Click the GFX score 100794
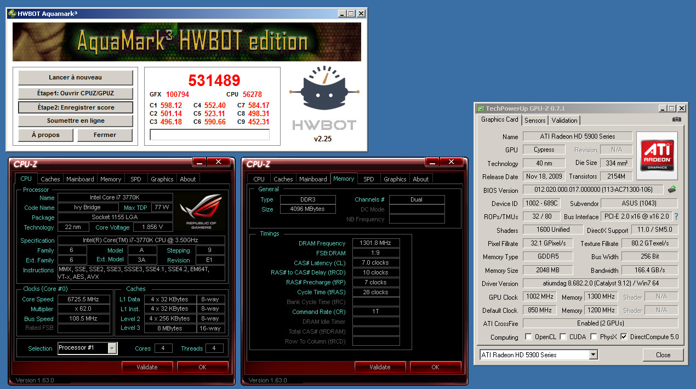The width and height of the screenshot is (696, 389). coord(178,94)
